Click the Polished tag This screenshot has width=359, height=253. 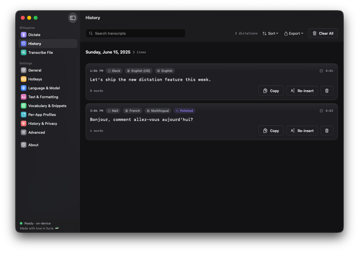[x=184, y=111]
